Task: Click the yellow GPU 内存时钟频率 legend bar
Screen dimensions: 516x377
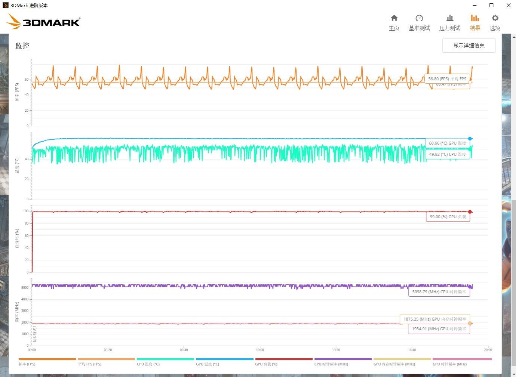Action: pos(402,359)
